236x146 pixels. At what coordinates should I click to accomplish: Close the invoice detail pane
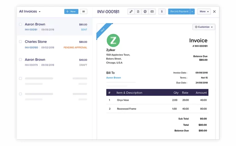(x=214, y=12)
